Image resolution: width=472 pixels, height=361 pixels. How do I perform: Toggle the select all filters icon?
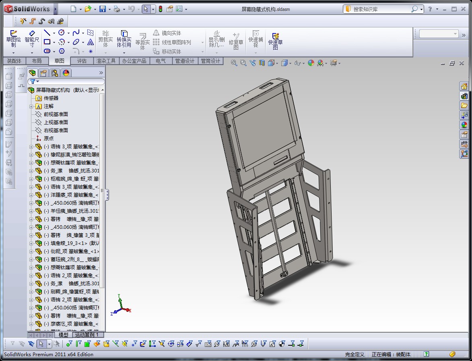(31, 344)
